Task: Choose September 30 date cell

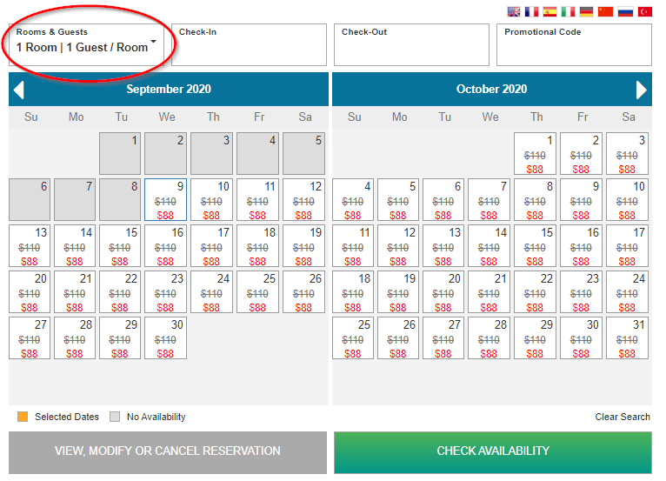Action: click(165, 338)
